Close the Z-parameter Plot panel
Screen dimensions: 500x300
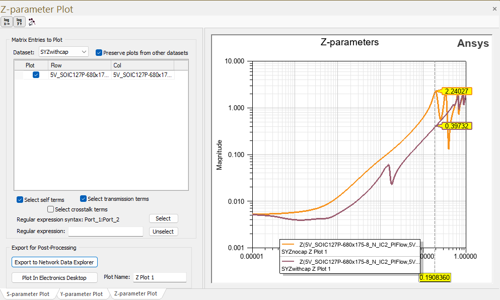pyautogui.click(x=494, y=9)
